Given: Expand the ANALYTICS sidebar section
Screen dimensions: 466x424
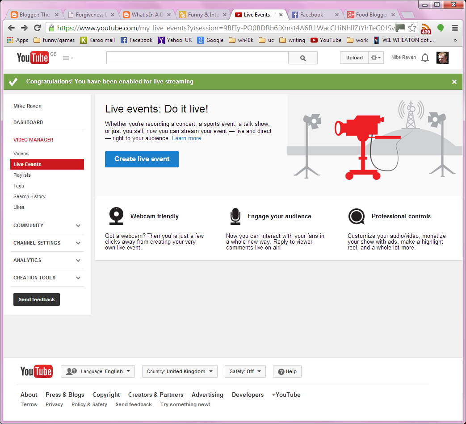Looking at the screenshot, I should [47, 260].
